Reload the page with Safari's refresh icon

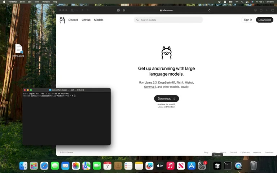209,10
